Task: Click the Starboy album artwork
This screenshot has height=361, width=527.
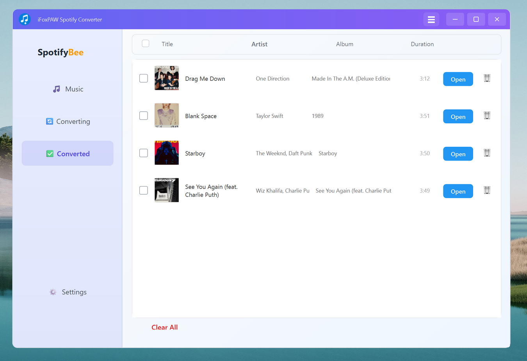Action: tap(167, 153)
